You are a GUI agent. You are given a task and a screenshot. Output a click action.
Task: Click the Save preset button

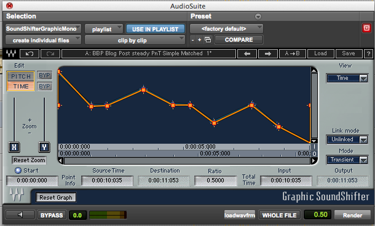pyautogui.click(x=349, y=54)
